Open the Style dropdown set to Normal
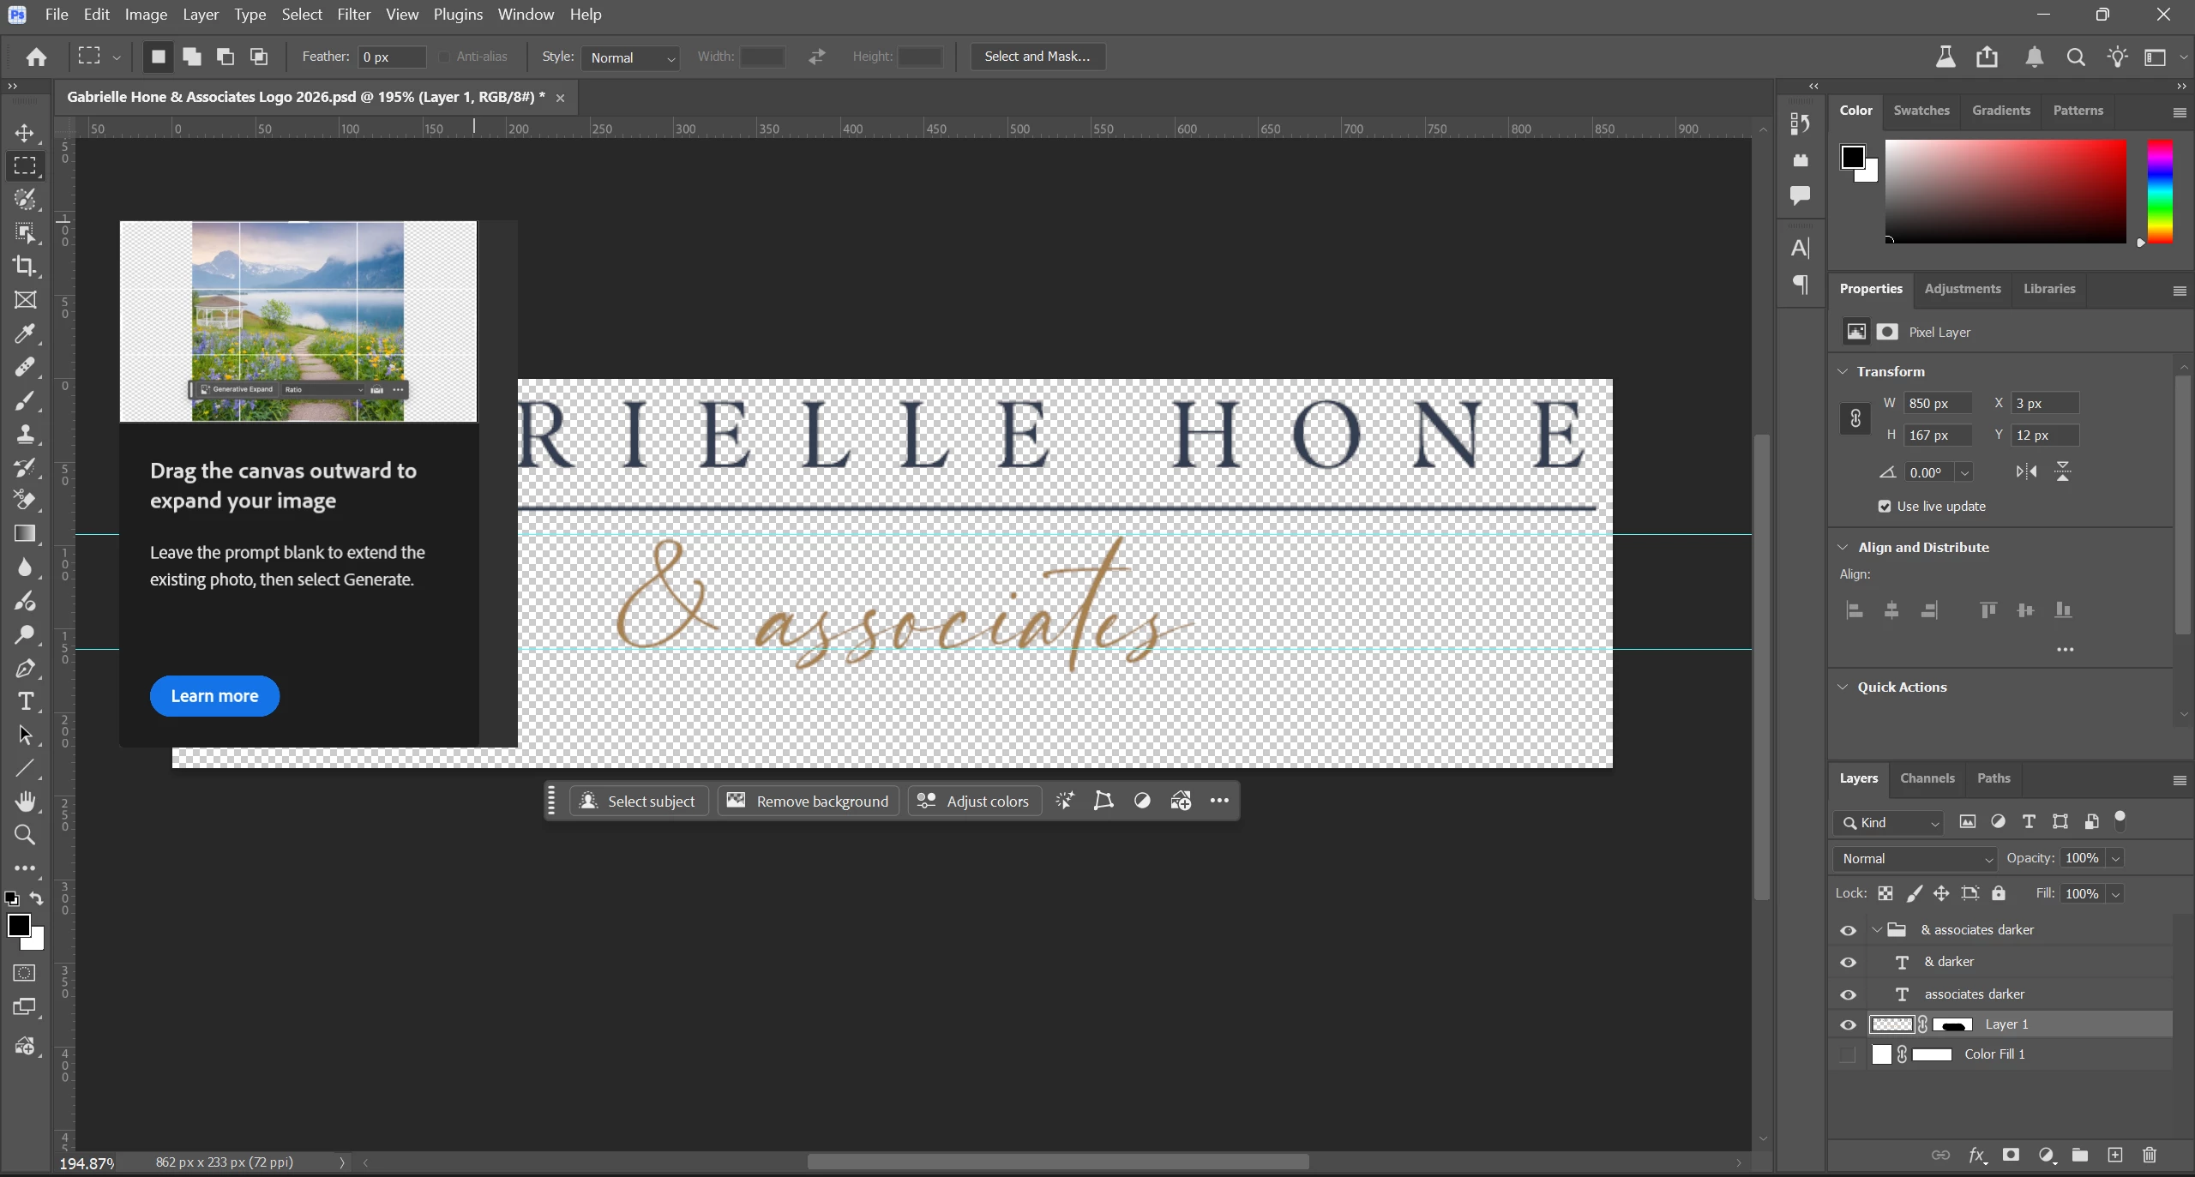 632,57
